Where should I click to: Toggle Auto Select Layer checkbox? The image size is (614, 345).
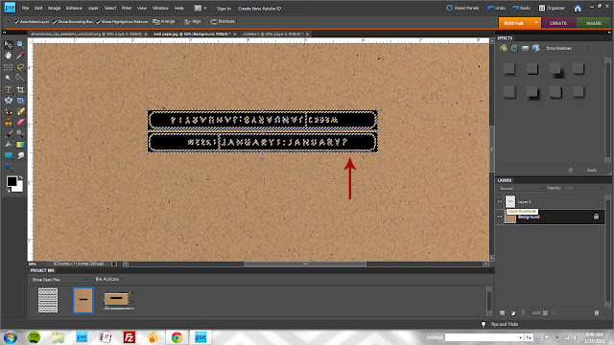click(16, 22)
